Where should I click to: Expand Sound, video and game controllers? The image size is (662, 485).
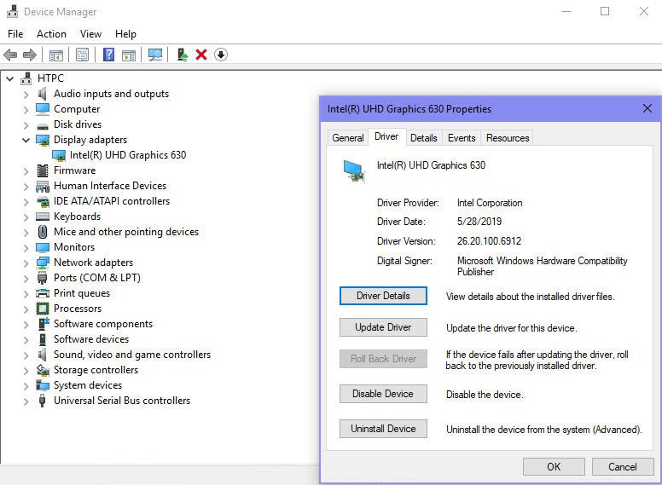pos(26,355)
